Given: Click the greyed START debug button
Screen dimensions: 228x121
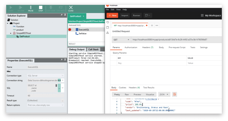Looking at the screenshot, I should (x=11, y=9).
